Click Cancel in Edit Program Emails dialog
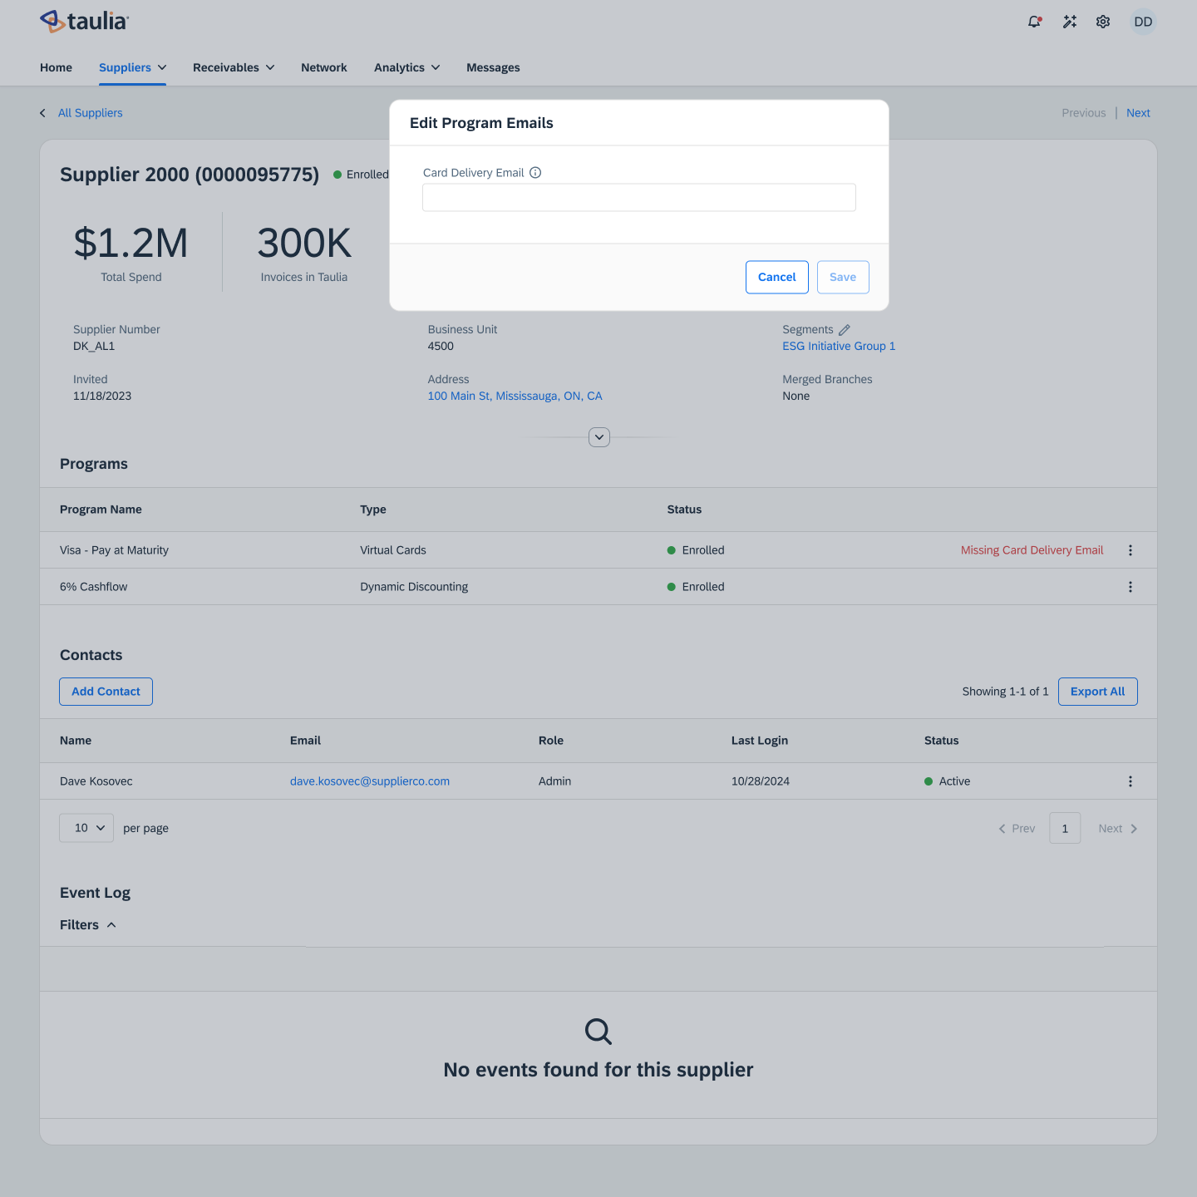1197x1197 pixels. click(x=777, y=277)
